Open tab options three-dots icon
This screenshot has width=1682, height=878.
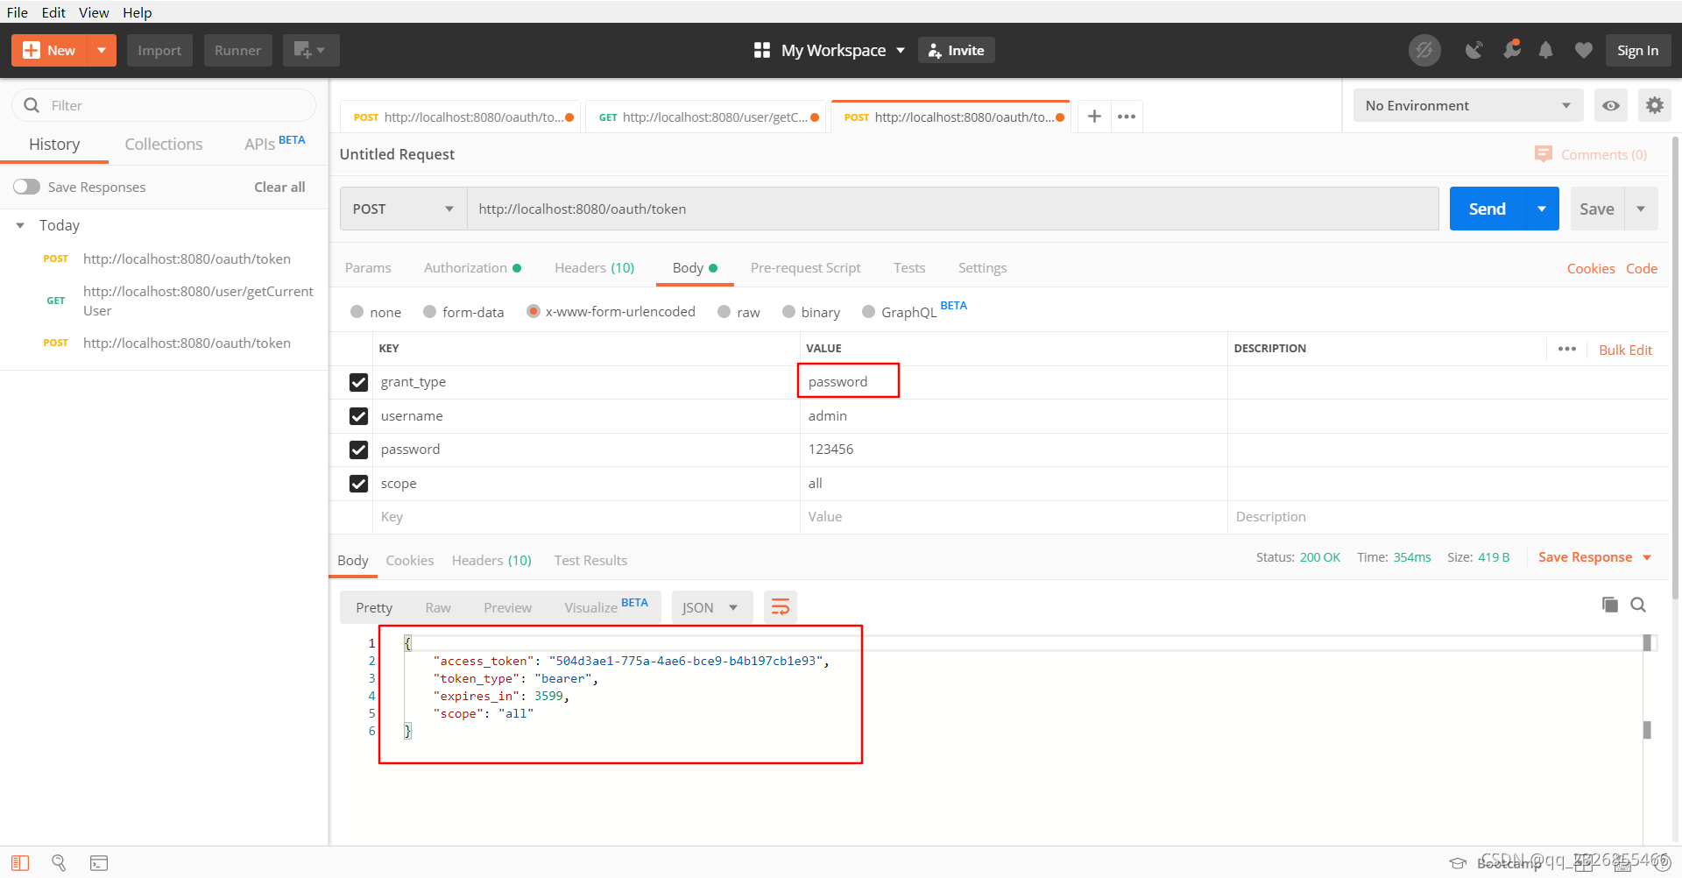click(1127, 116)
